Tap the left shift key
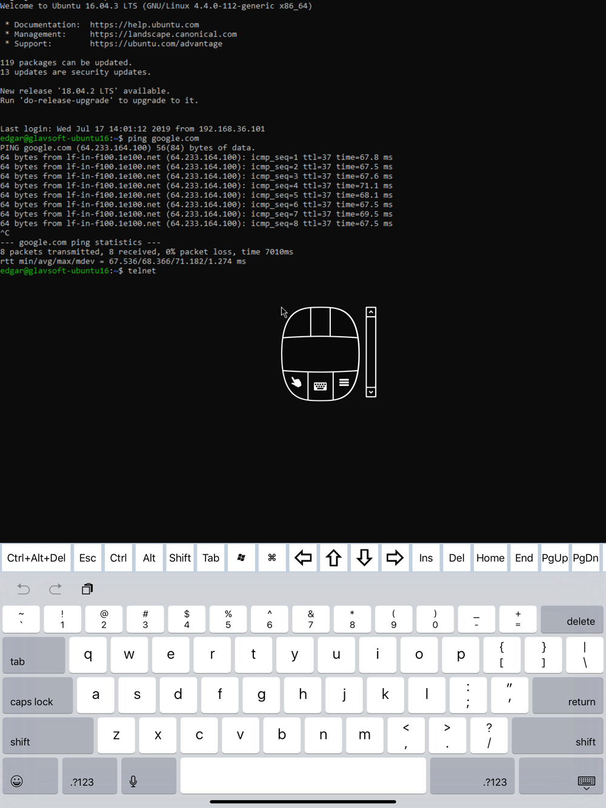 48,735
